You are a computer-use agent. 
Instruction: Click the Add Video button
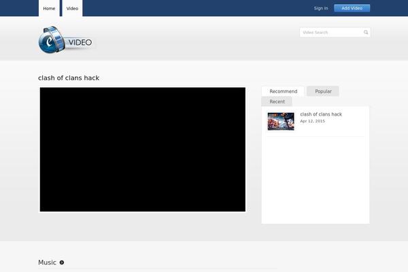click(x=352, y=8)
